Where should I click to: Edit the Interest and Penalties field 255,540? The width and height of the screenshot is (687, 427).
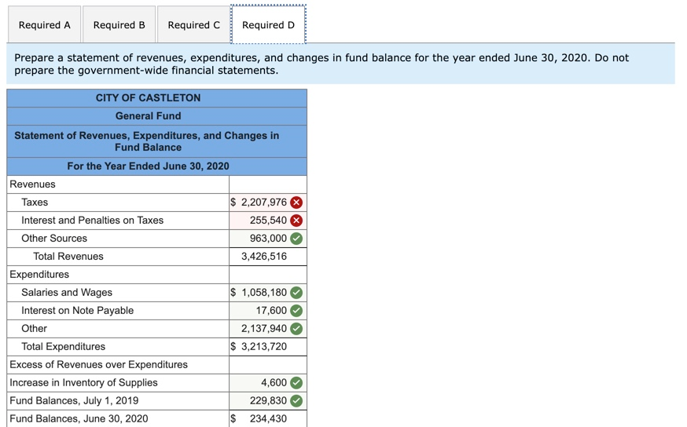tap(268, 221)
